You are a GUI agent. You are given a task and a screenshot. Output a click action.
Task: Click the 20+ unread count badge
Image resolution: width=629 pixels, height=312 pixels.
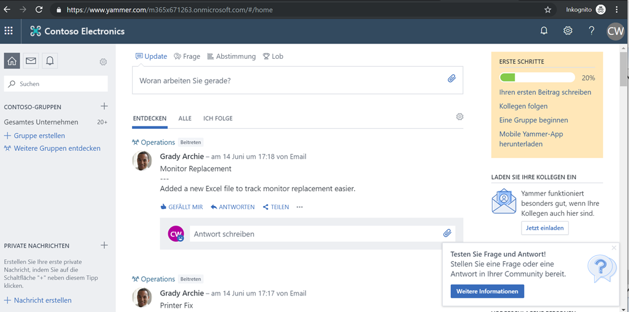pos(103,122)
